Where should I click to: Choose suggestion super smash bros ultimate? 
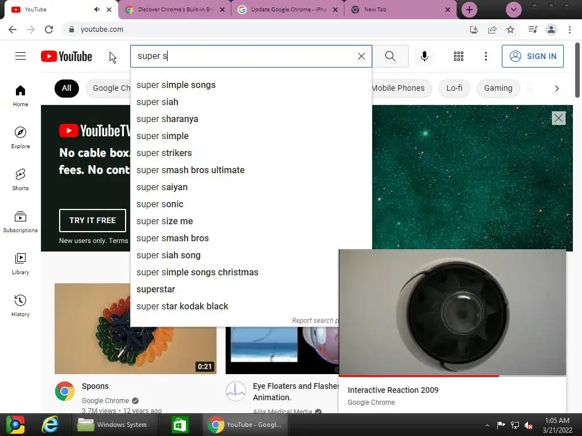251,170
